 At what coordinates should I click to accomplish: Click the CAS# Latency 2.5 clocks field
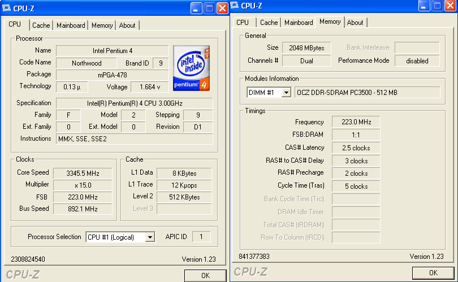coord(355,148)
